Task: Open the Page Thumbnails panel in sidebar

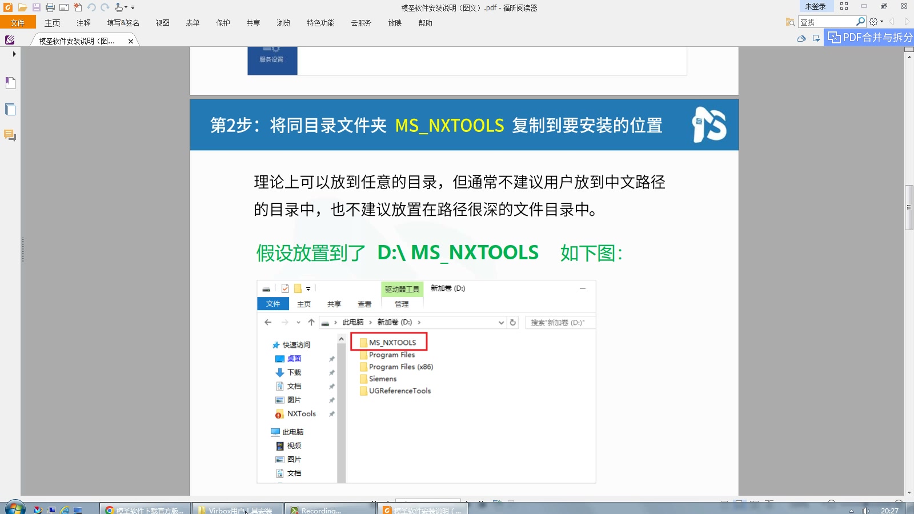Action: (10, 109)
